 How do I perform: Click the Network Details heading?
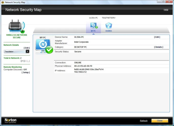pyautogui.click(x=11, y=45)
